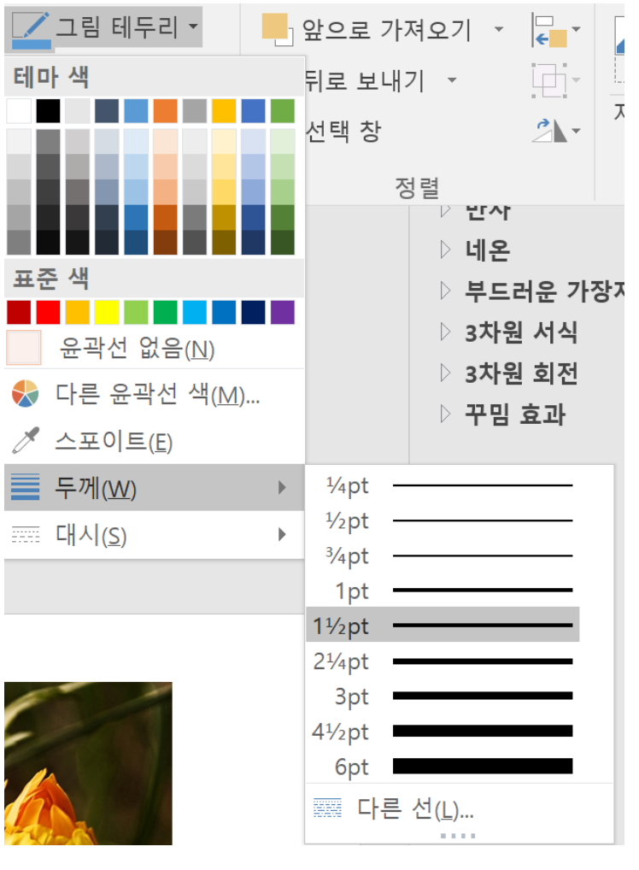Click the 앞으로 가져오기 icon
639x870 pixels.
pos(277,29)
